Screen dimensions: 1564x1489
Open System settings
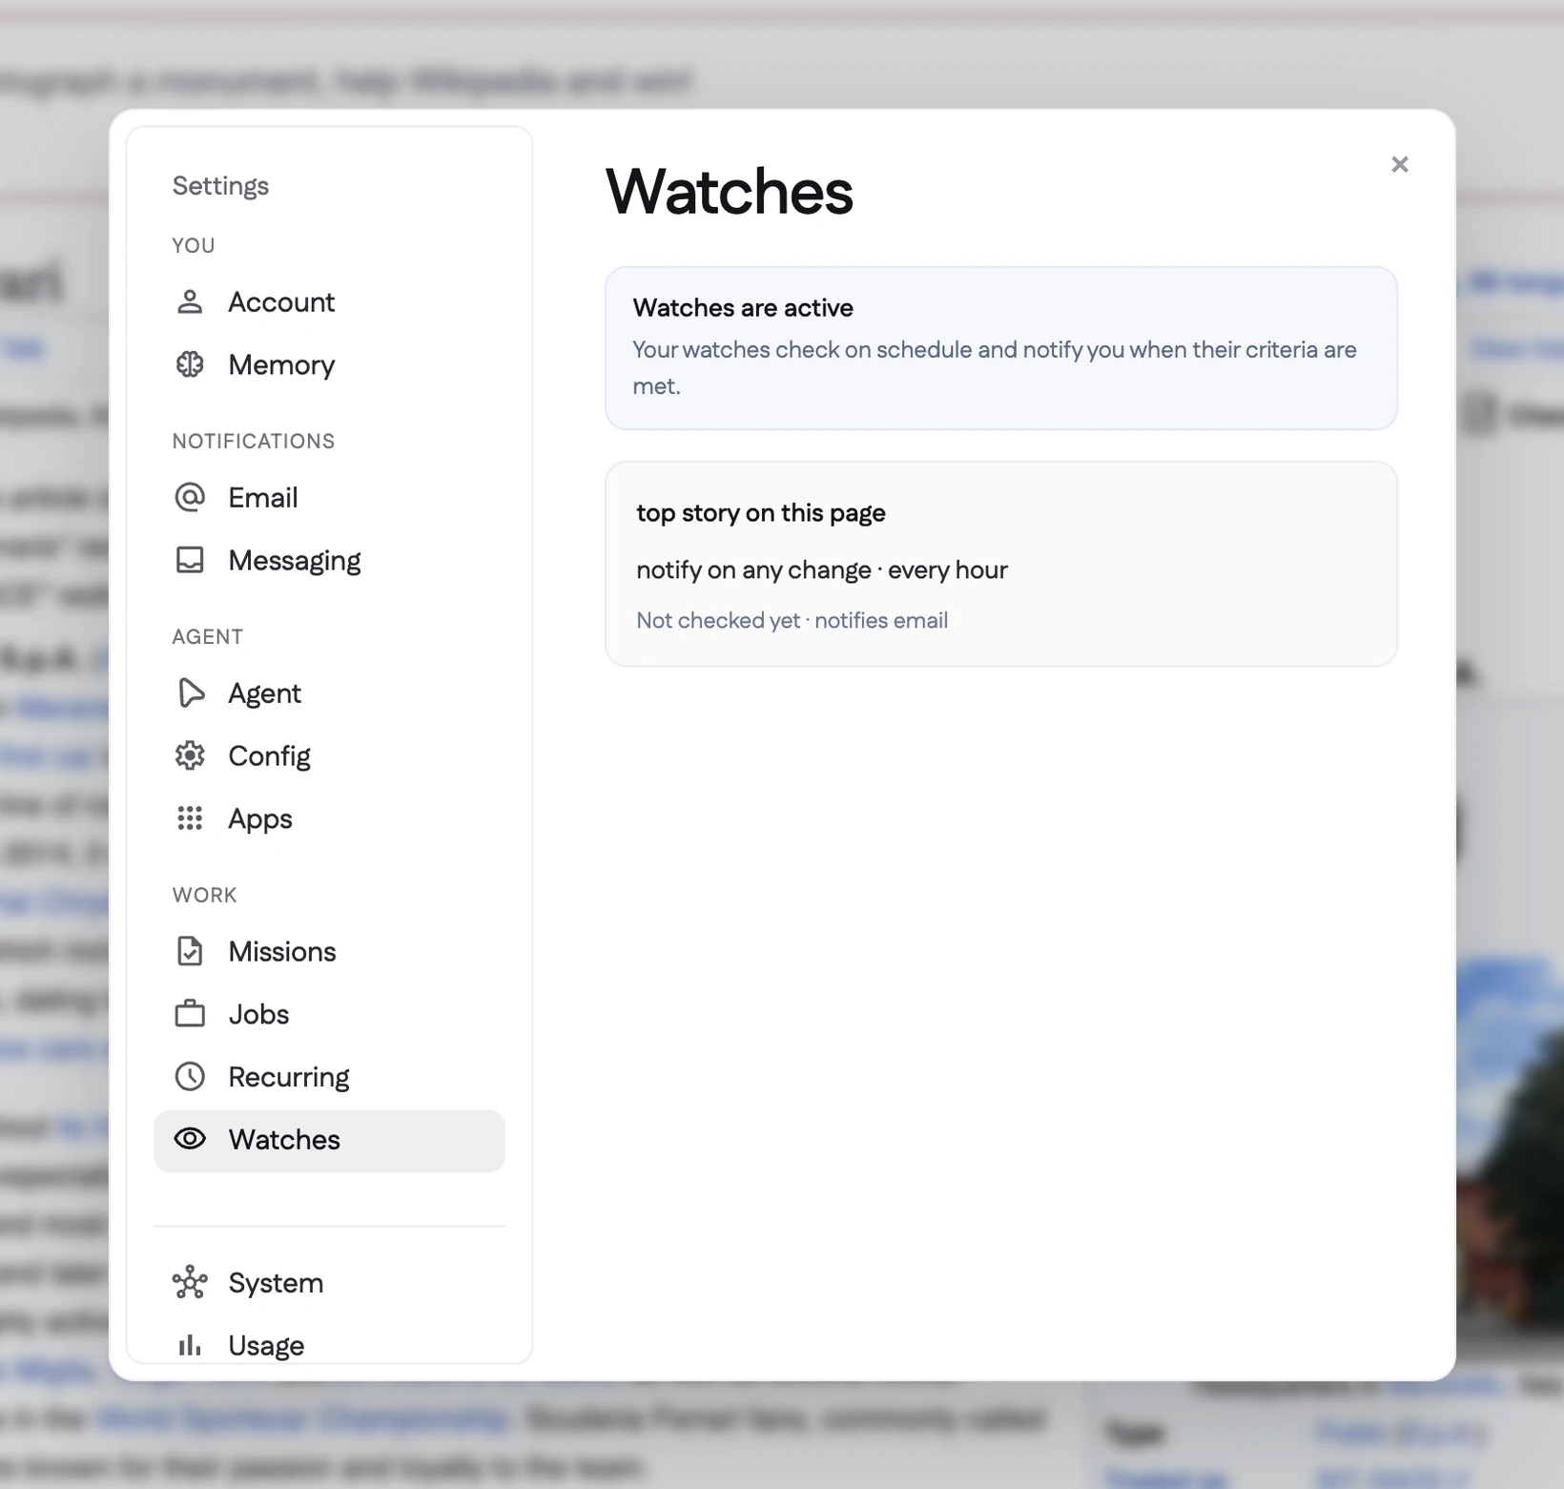coord(329,1284)
